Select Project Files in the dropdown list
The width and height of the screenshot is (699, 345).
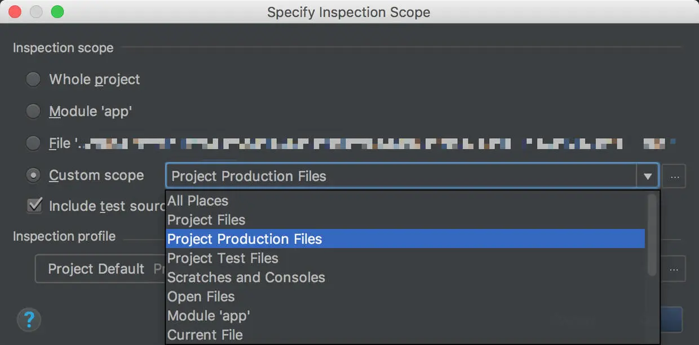pos(206,220)
